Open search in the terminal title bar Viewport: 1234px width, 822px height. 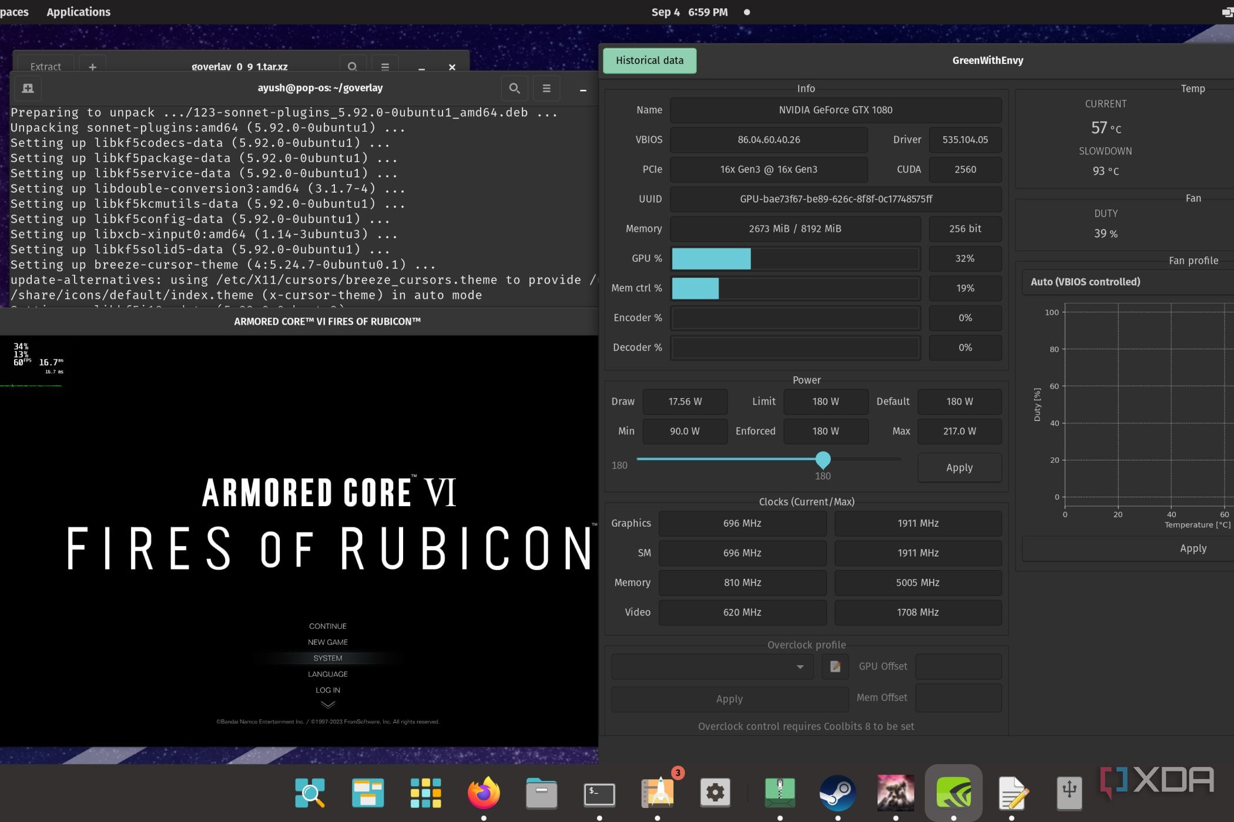pyautogui.click(x=514, y=88)
